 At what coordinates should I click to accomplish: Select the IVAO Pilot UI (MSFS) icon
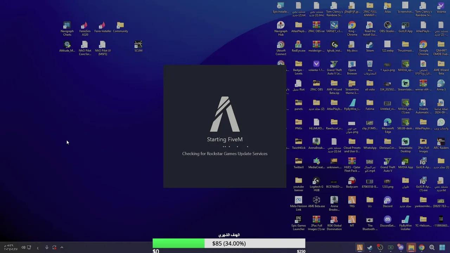(x=103, y=48)
